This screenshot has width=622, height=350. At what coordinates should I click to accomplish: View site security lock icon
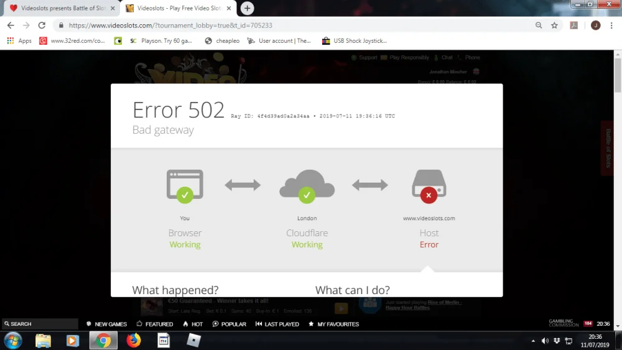61,25
